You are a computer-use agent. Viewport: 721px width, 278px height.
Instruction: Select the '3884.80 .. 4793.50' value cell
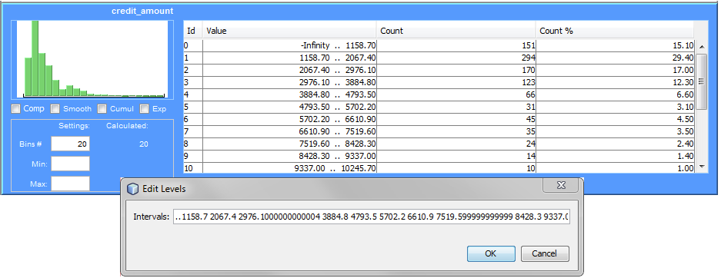[289, 94]
